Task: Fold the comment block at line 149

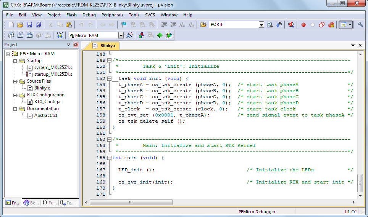Action: click(109, 60)
